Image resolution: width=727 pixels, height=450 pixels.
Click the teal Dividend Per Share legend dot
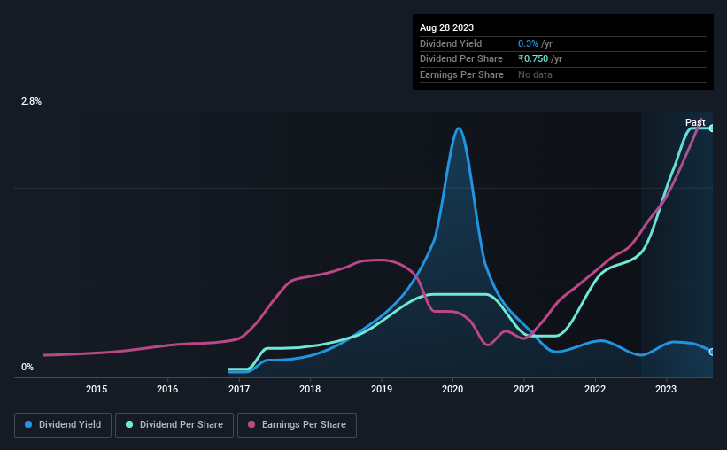[x=129, y=424]
